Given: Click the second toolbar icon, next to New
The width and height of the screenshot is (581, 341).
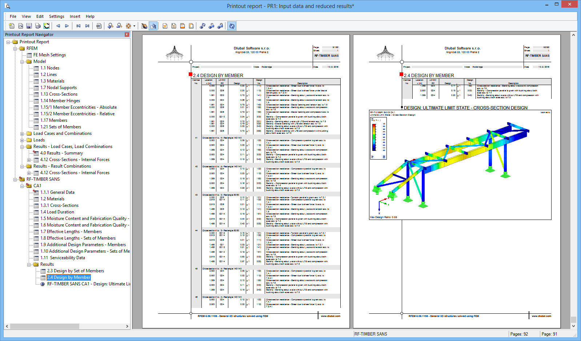Looking at the screenshot, I should point(20,26).
